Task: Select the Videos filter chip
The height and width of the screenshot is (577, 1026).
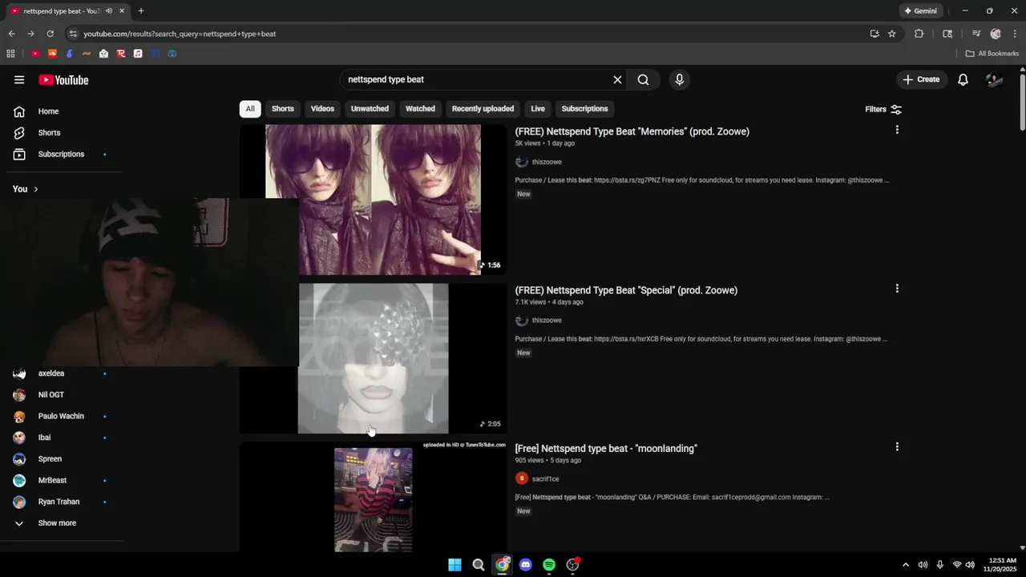Action: [x=322, y=109]
